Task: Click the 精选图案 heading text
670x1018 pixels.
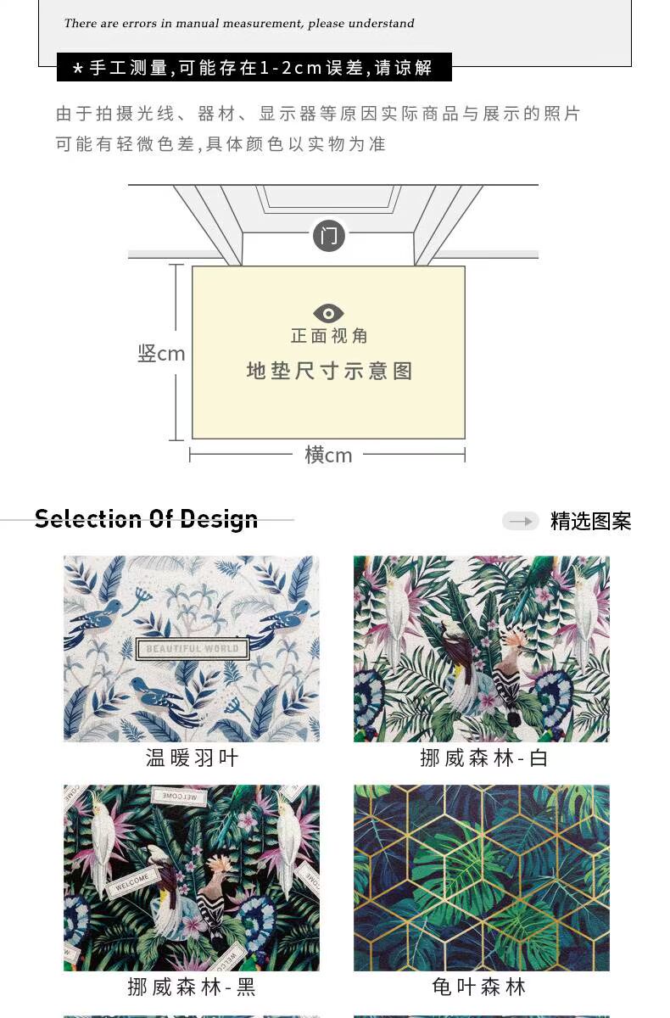Action: tap(591, 521)
